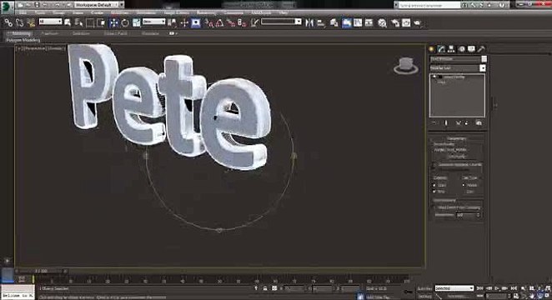Viewport: 552px width, 300px height.
Task: Click the Unlink Selection tool
Action: [x=19, y=22]
